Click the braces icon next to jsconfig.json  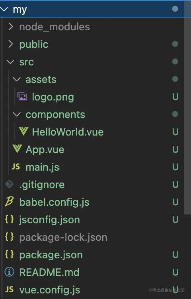pos(9,219)
